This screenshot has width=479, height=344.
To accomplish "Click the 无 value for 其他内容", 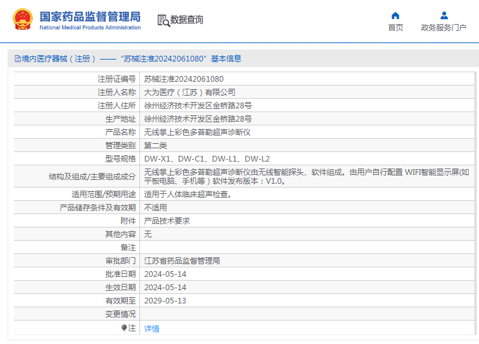I will tap(148, 234).
